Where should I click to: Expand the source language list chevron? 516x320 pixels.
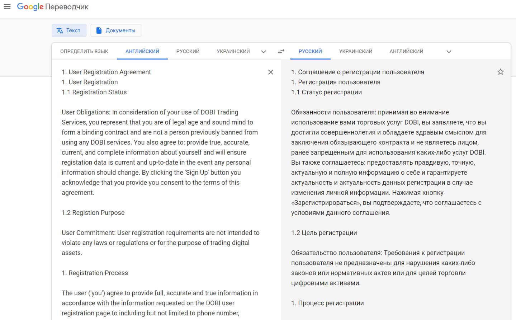click(x=264, y=52)
